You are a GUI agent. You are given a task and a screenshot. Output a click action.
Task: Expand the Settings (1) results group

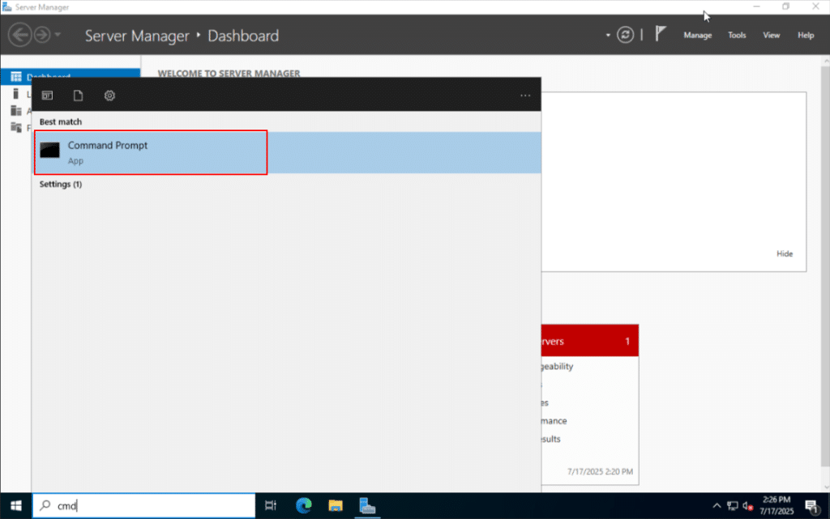[x=61, y=184]
